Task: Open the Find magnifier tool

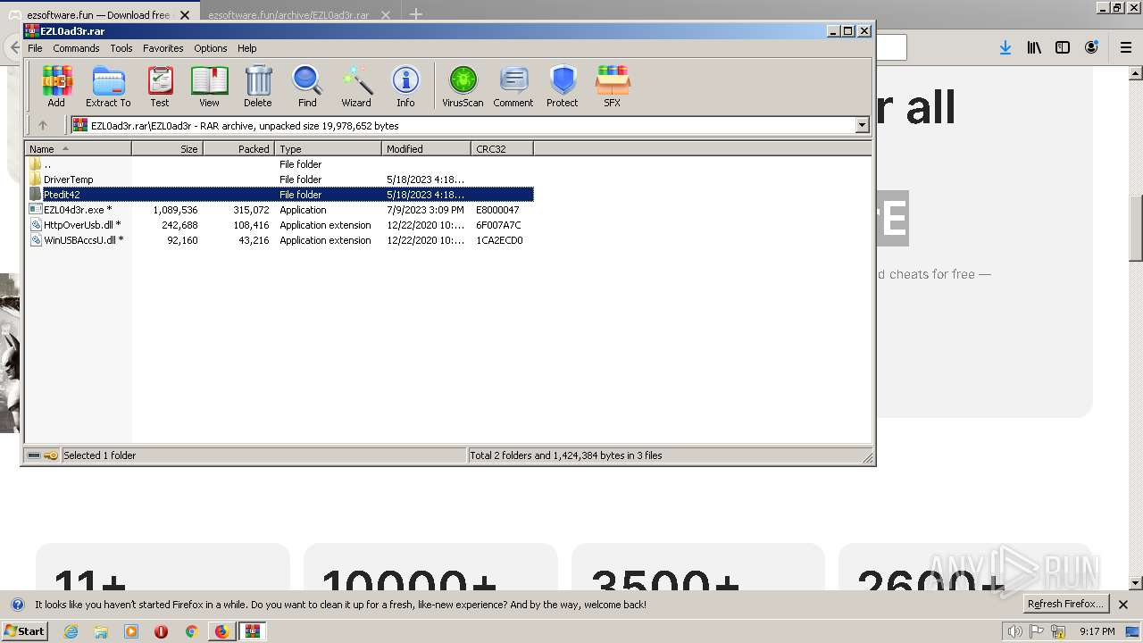Action: [x=307, y=87]
